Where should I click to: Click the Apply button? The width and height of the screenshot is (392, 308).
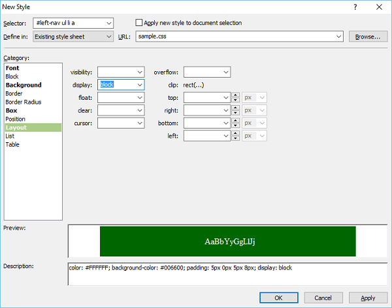click(368, 298)
